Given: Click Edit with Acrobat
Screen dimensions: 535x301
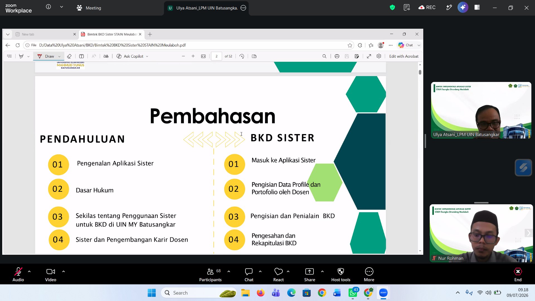Looking at the screenshot, I should [x=404, y=56].
